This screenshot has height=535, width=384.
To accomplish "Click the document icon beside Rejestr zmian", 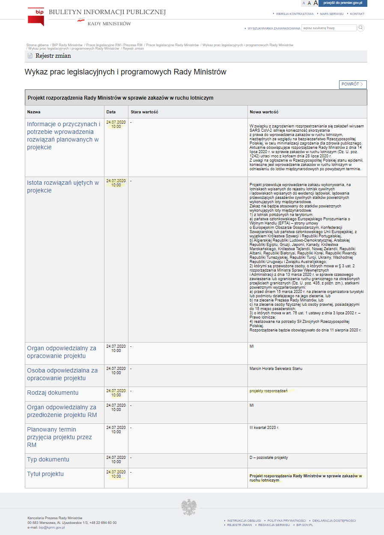I will tap(30, 56).
